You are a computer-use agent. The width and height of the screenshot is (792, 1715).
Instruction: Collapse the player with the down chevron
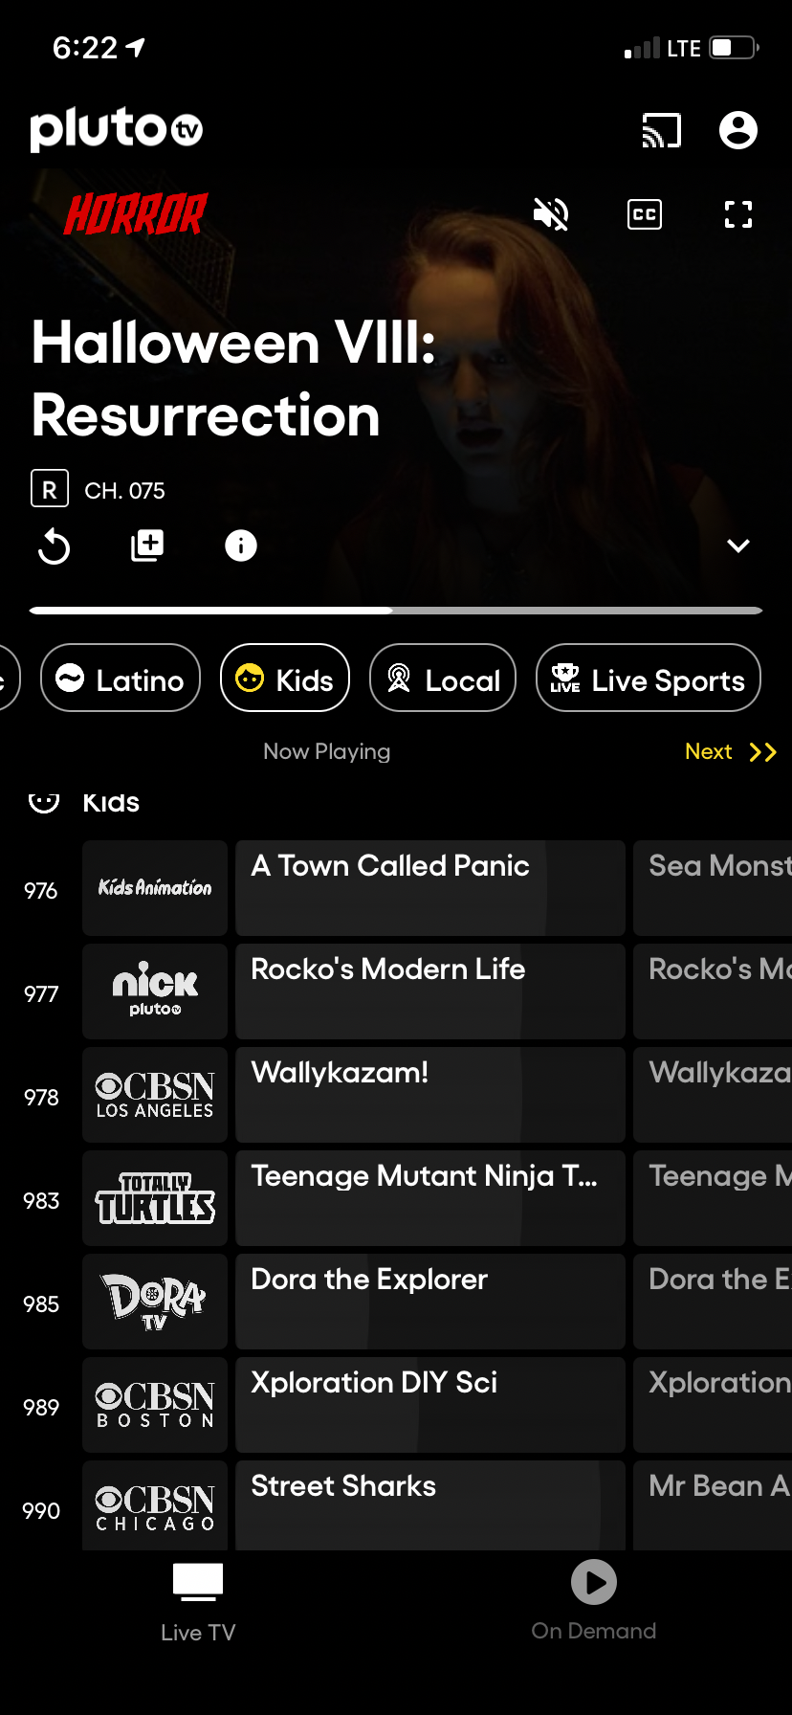click(737, 546)
